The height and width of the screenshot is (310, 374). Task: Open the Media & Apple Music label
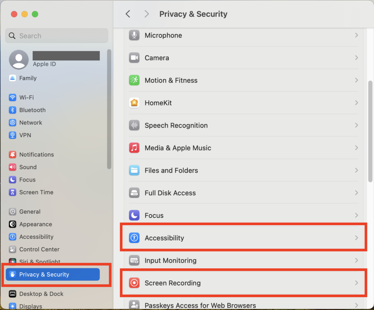click(x=178, y=148)
